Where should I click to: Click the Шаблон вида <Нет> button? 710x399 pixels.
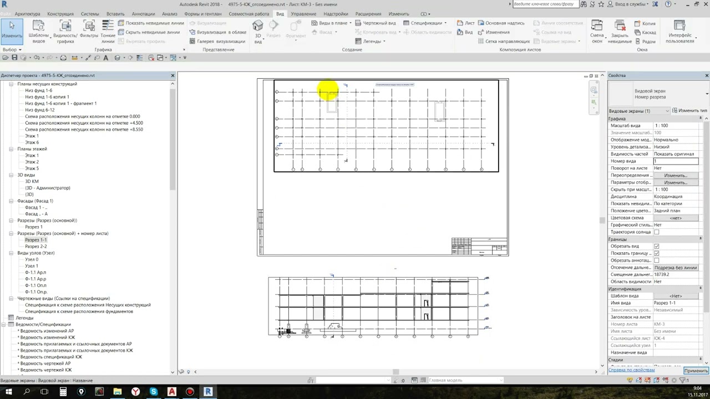click(676, 296)
